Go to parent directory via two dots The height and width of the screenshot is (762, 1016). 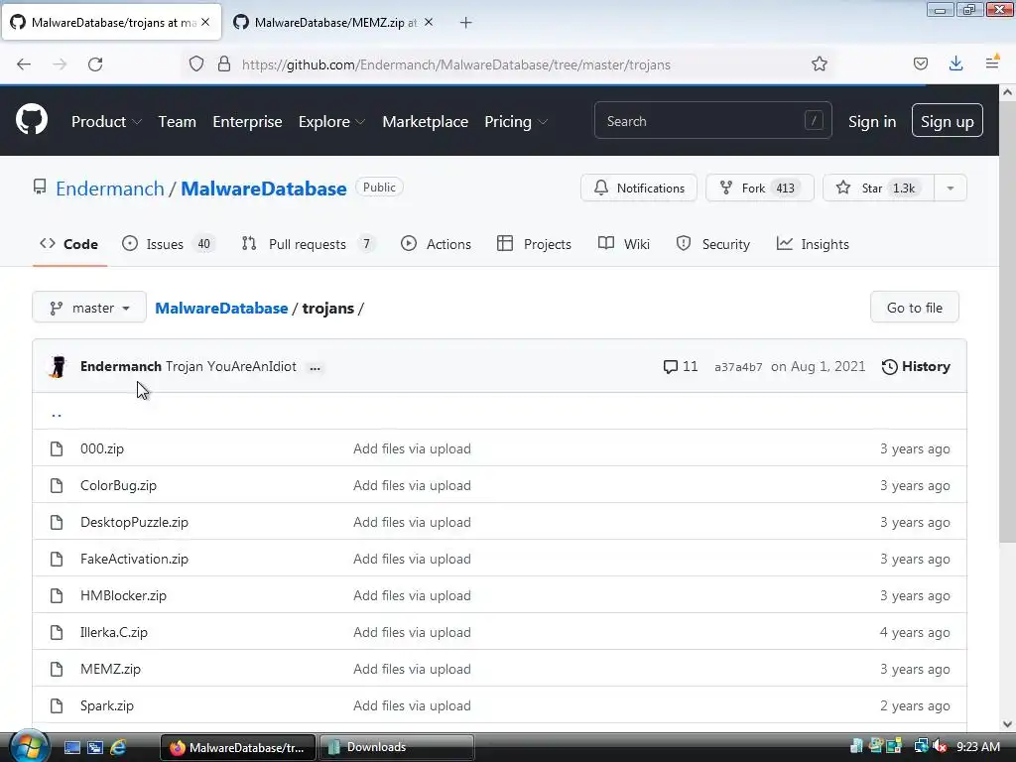point(57,414)
